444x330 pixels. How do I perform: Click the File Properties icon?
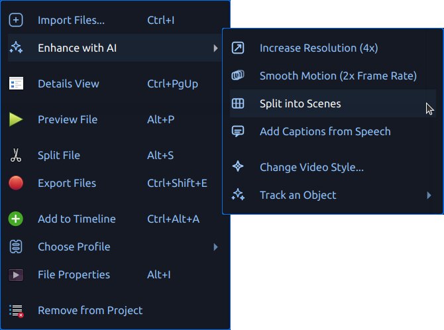point(17,274)
